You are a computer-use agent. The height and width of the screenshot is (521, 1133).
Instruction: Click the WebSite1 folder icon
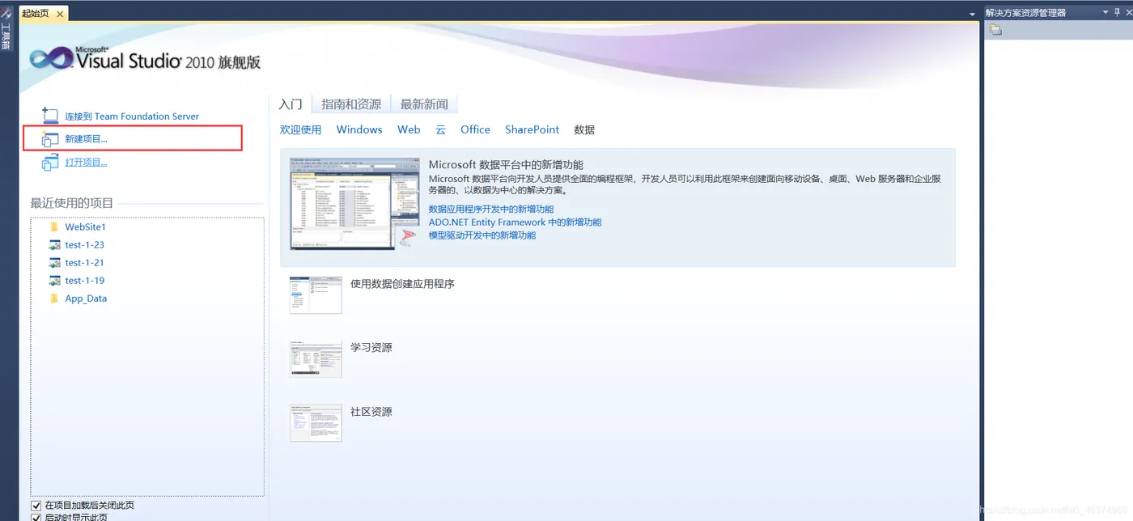click(x=54, y=227)
